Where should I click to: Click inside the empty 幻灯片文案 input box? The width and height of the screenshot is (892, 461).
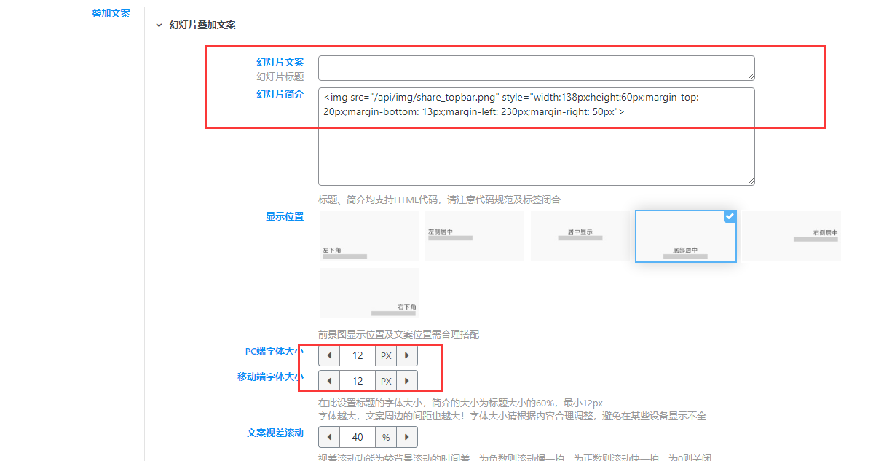536,67
